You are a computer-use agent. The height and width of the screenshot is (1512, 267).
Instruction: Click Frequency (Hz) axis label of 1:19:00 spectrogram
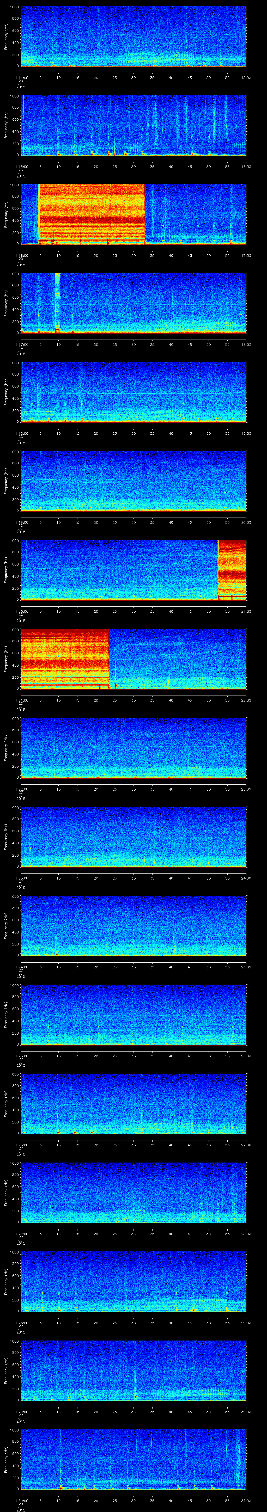[x=6, y=481]
